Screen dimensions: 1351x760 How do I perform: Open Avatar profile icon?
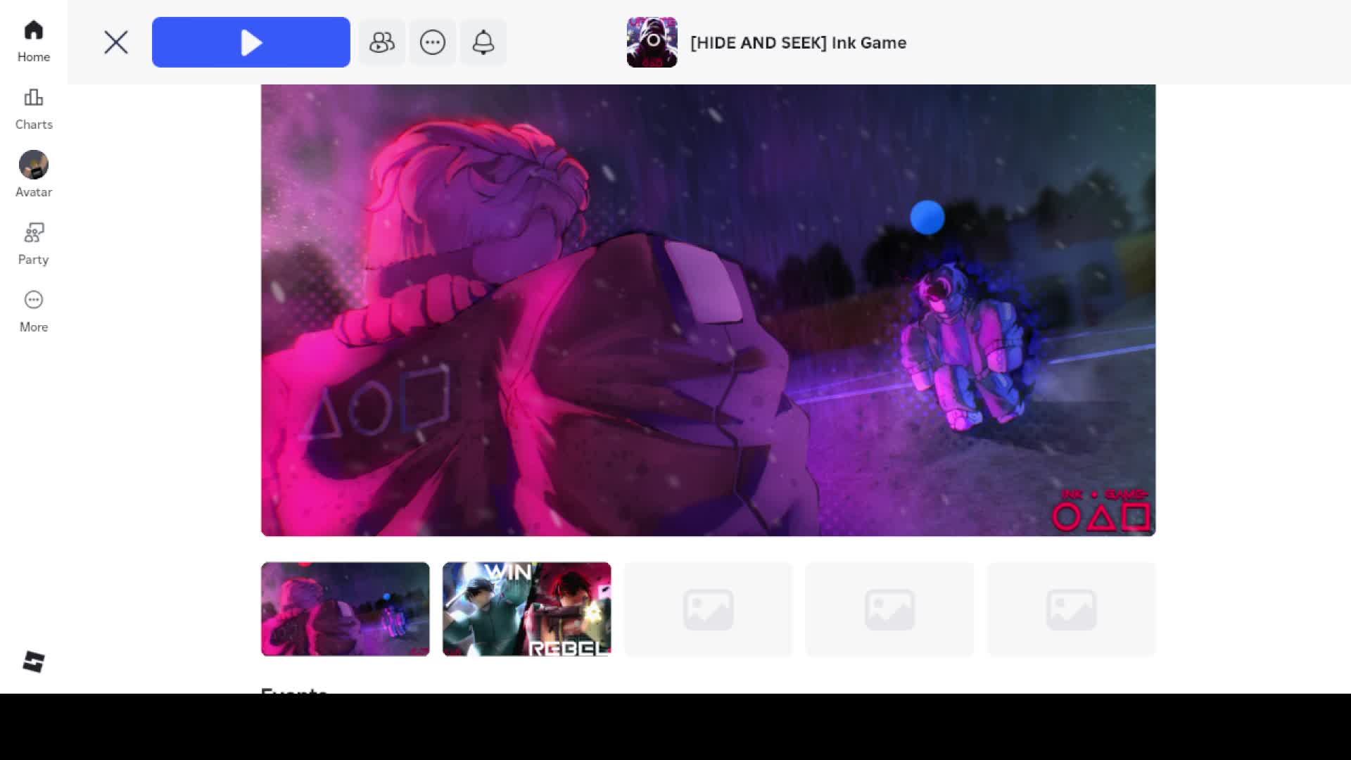click(33, 166)
